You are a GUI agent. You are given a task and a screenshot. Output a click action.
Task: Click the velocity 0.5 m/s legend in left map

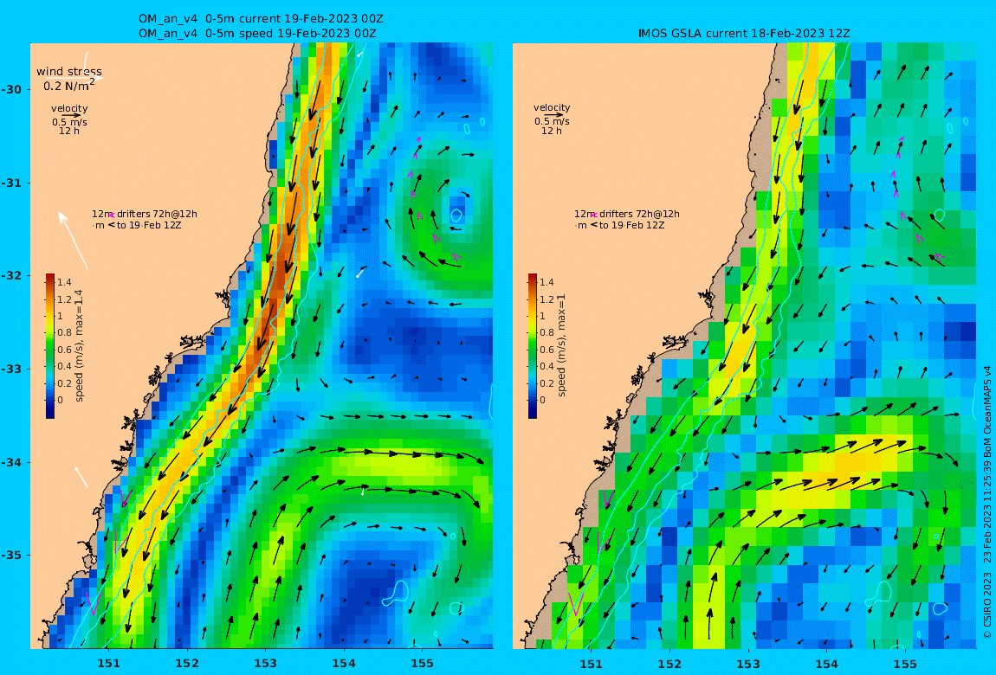click(69, 120)
